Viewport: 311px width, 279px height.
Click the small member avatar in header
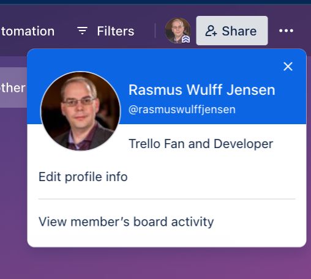coord(178,31)
